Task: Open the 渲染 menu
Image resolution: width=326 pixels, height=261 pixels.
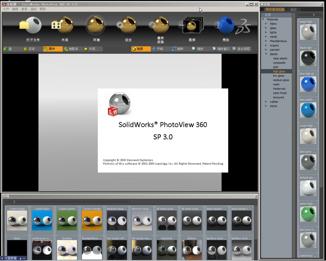Action: click(x=34, y=9)
